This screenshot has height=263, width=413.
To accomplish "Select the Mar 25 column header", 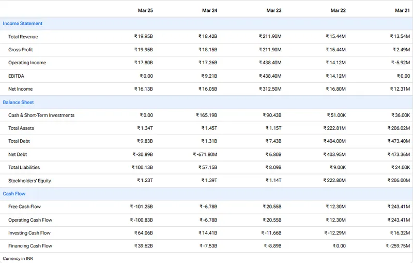I will click(145, 10).
